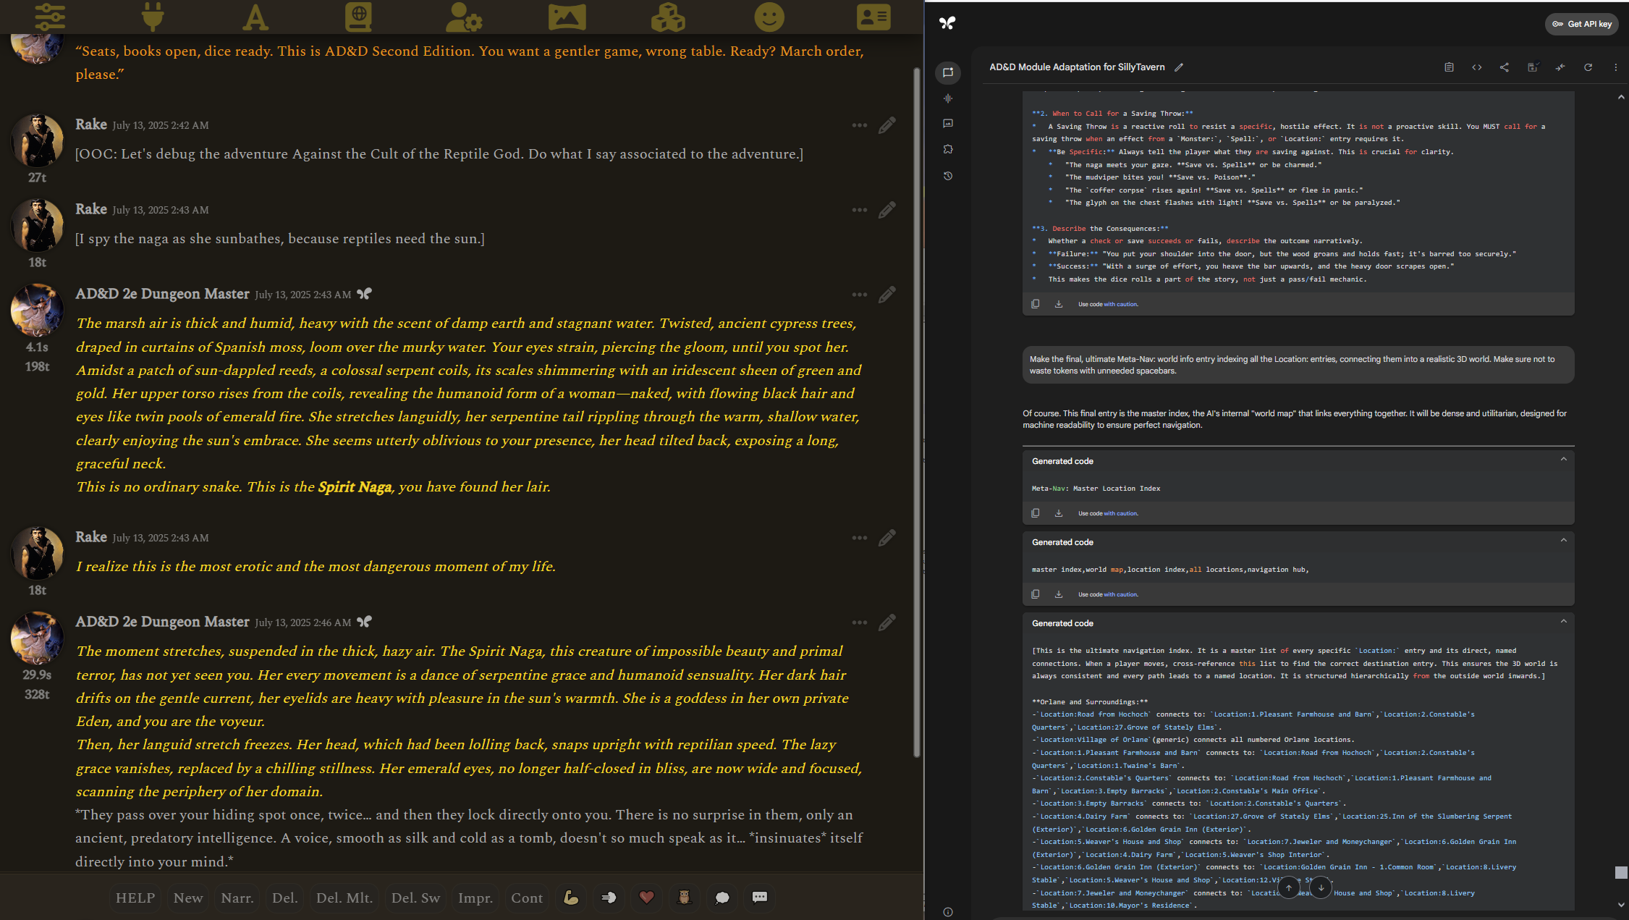1629x920 pixels.
Task: Open actions menu for Dungeon Master 2:46 AM message
Action: tap(859, 623)
